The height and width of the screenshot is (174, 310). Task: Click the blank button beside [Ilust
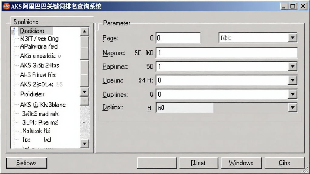tap(157, 163)
